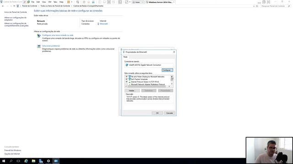Click the new connection setup icon
Image resolution: width=293 pixels, height=164 pixels.
[x=38, y=36]
